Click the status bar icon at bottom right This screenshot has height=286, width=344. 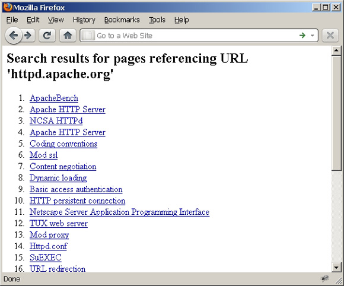click(x=325, y=279)
